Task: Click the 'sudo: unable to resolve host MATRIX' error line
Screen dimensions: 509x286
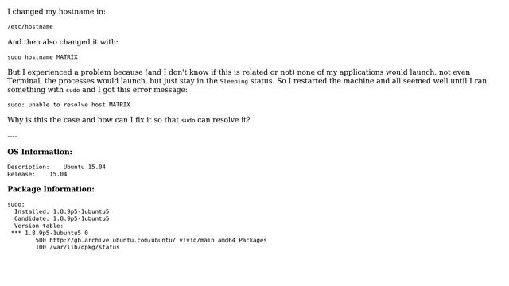Action: (69, 105)
